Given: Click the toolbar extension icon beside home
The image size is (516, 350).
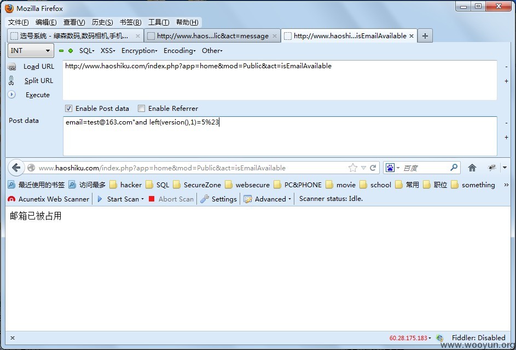Looking at the screenshot, I should [492, 168].
